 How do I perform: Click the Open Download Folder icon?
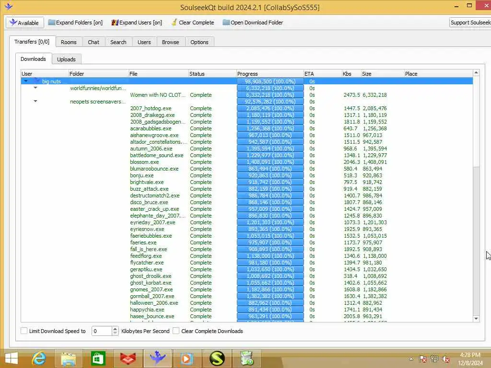(x=226, y=23)
